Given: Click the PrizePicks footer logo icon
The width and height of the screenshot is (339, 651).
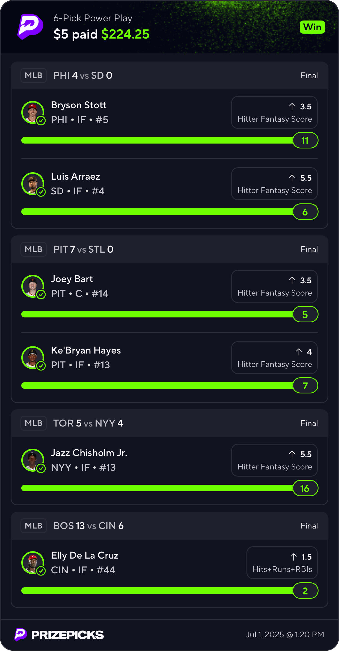Looking at the screenshot, I should [21, 635].
